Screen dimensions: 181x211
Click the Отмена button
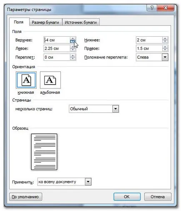point(158,197)
